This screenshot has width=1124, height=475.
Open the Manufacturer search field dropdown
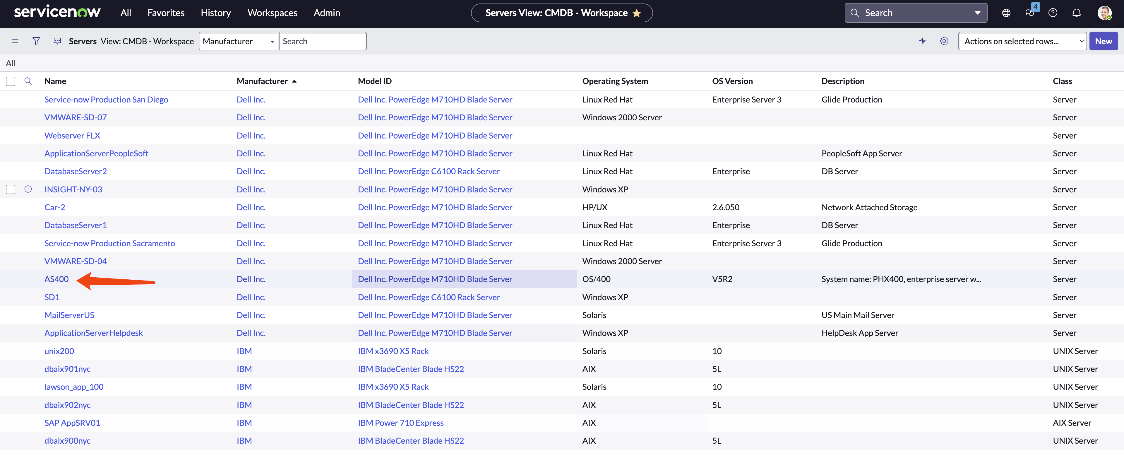[x=238, y=41]
